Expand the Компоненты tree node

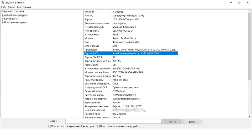coord(2,19)
